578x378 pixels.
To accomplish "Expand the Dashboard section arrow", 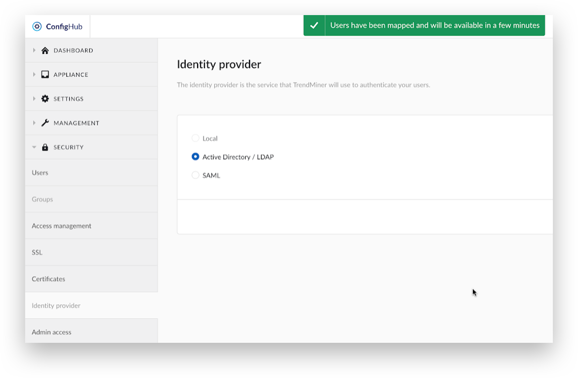I will point(34,50).
